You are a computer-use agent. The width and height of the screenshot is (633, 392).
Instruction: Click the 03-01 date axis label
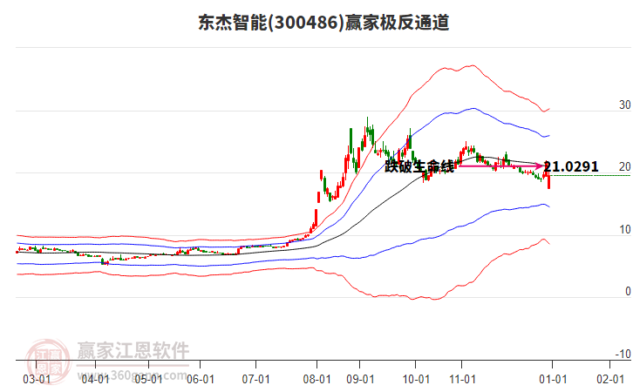pyautogui.click(x=37, y=379)
